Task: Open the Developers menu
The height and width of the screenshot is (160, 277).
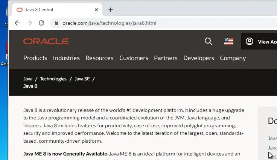Action: tap(199, 58)
